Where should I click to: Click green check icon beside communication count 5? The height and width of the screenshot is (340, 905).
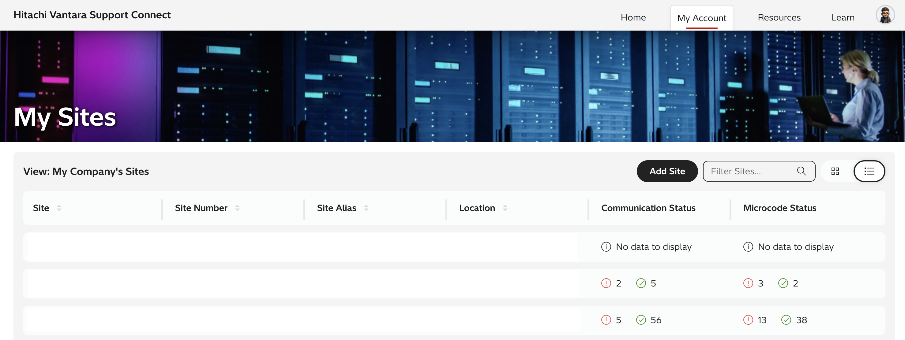[641, 283]
